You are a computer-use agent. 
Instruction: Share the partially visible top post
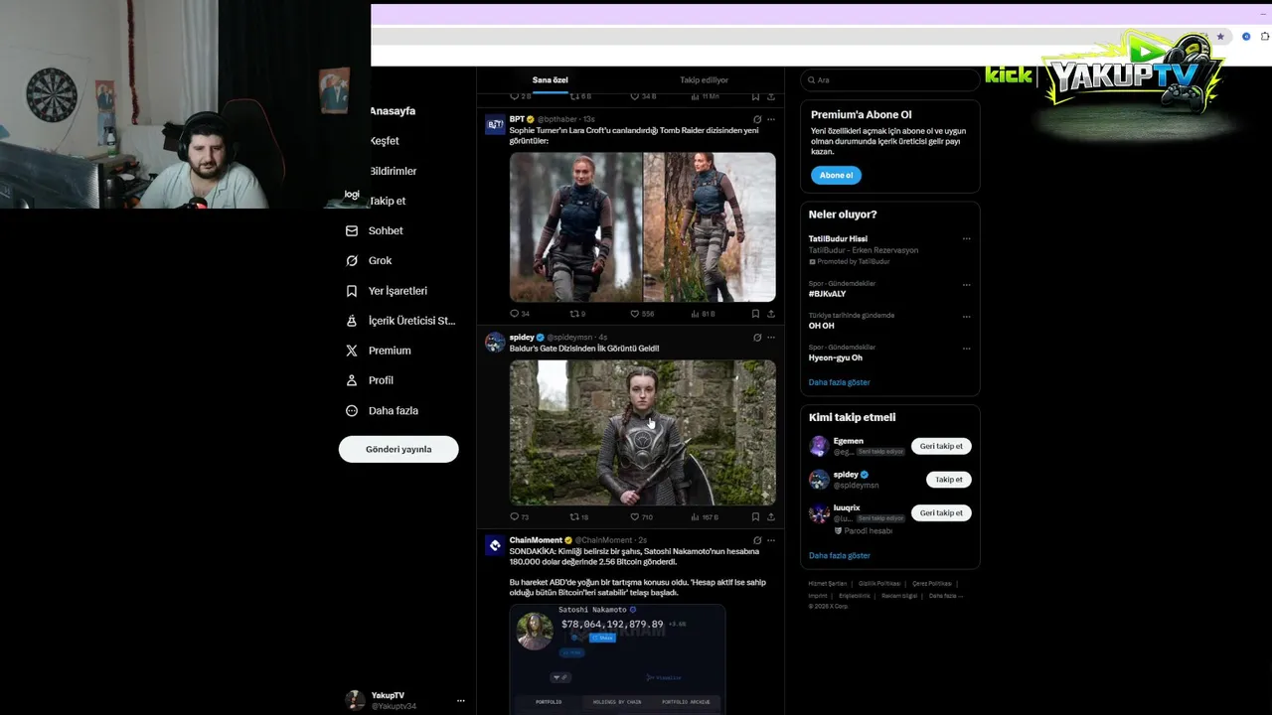(x=771, y=97)
